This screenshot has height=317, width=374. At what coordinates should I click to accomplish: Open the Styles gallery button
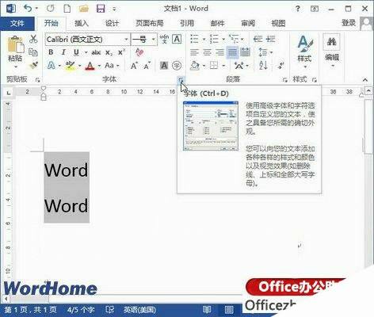tap(304, 52)
